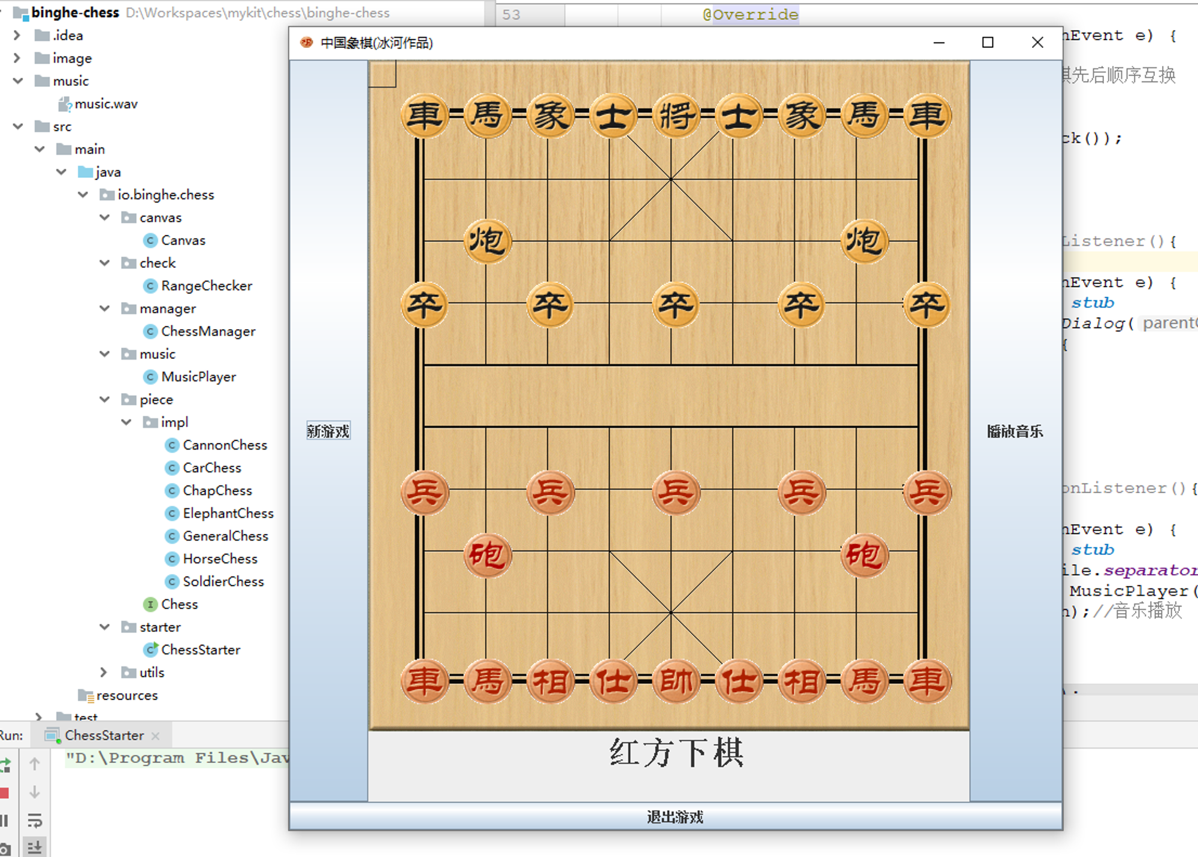Click the 新游戏 new game button
This screenshot has height=857, width=1198.
328,431
